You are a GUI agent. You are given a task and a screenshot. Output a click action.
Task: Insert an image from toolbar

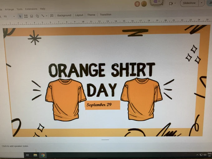[x=31, y=16]
